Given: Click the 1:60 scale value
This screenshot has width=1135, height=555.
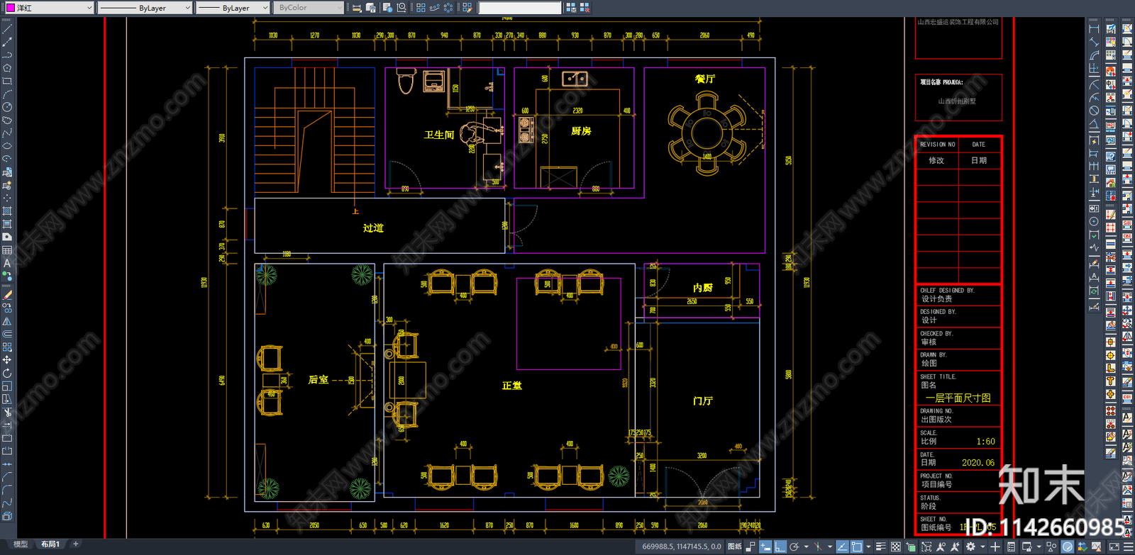Looking at the screenshot, I should point(985,442).
